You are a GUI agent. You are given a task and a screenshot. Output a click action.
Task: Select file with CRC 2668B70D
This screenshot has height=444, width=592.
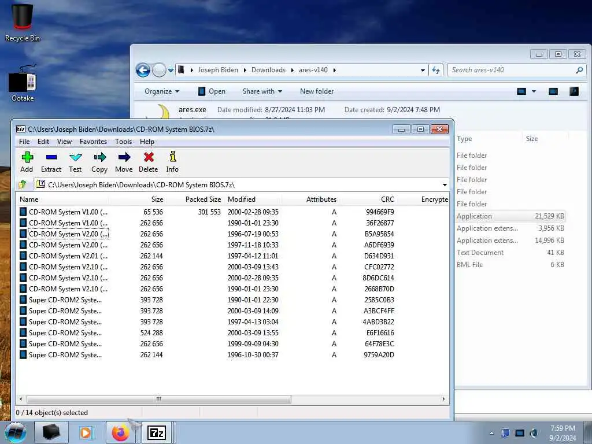pyautogui.click(x=68, y=288)
